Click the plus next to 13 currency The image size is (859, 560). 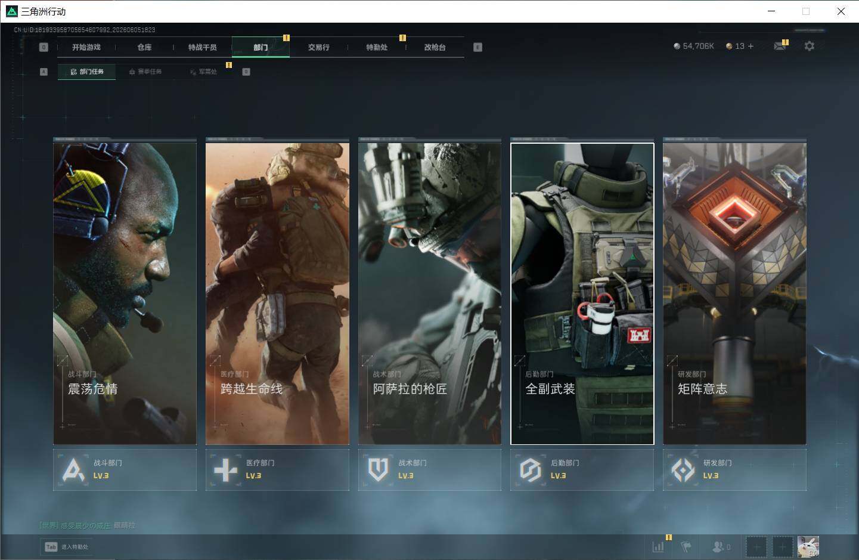751,46
